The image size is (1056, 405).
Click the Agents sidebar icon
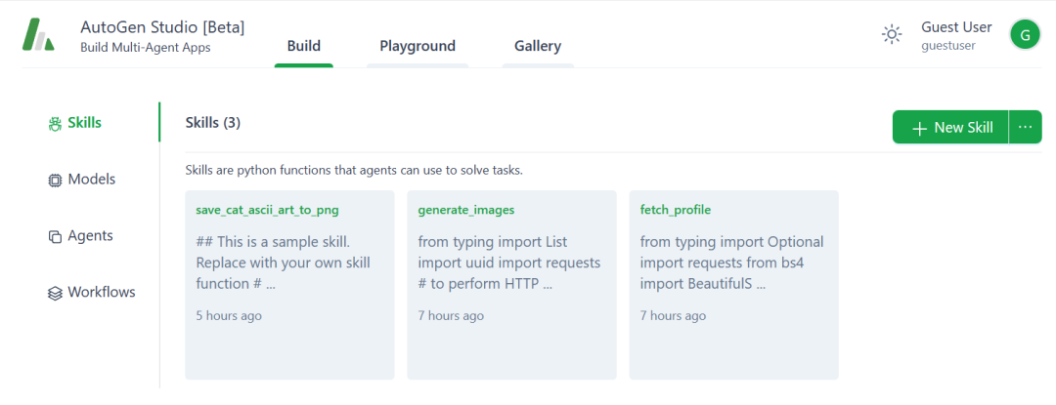[55, 236]
